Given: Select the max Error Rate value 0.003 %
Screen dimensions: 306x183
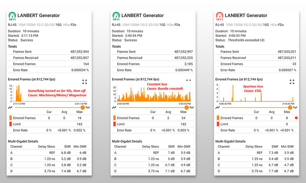Looking at the screenshot, I should (x=184, y=130).
